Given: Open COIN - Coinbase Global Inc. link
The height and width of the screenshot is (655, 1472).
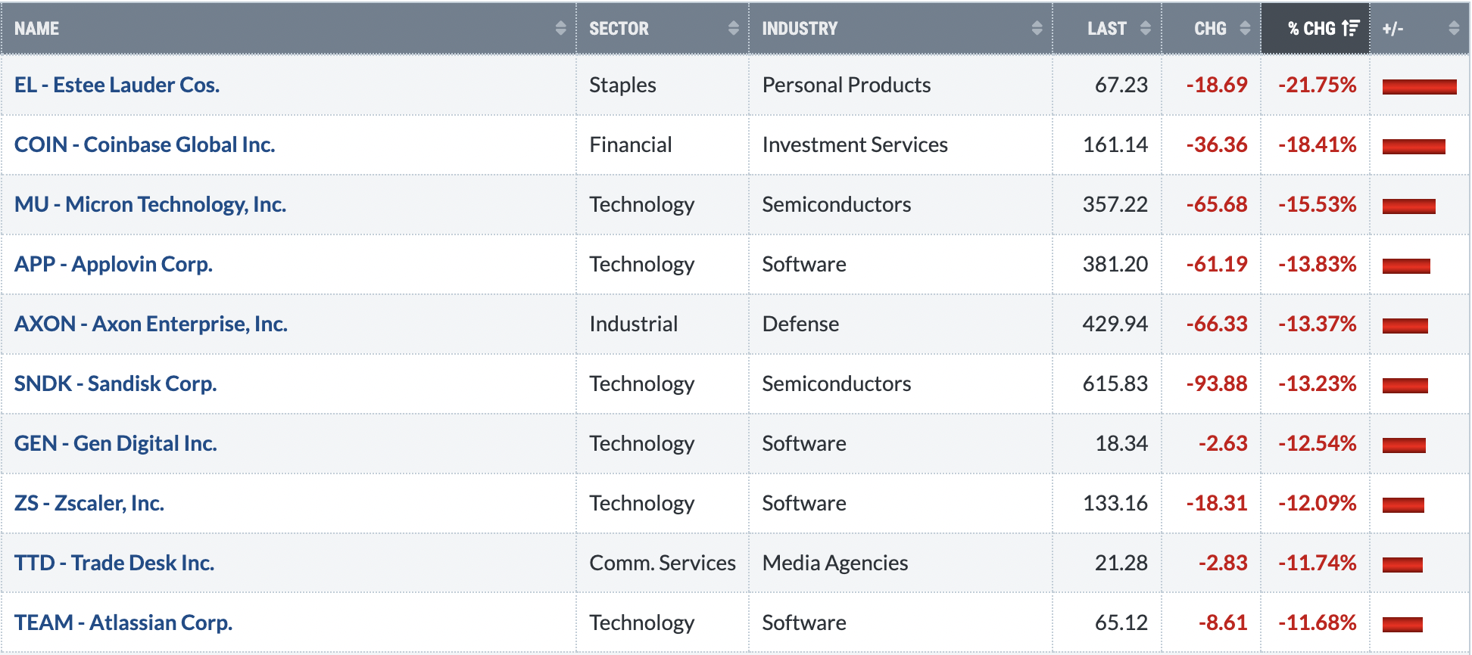Looking at the screenshot, I should click(145, 144).
